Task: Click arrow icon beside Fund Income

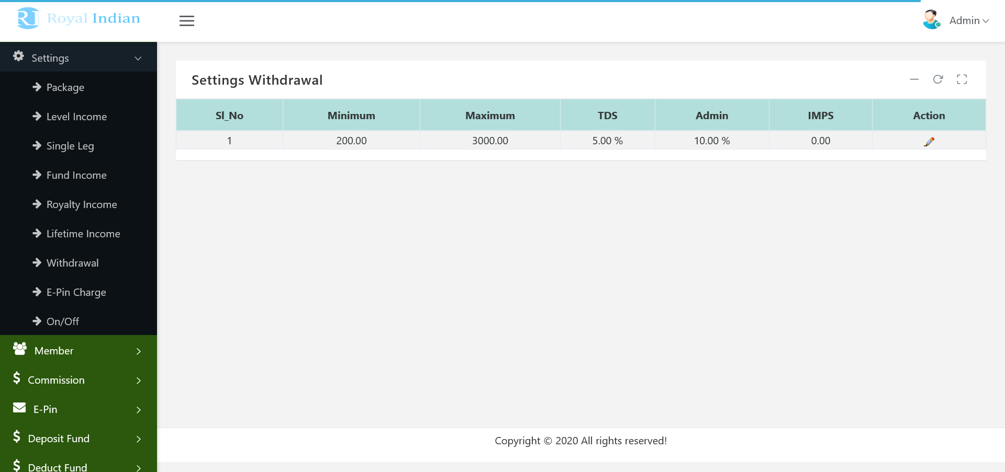Action: [x=37, y=175]
